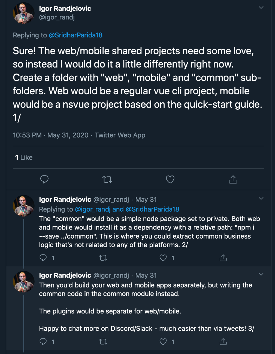Like the main tweet with heart icon
Image resolution: width=275 pixels, height=354 pixels.
click(x=170, y=179)
